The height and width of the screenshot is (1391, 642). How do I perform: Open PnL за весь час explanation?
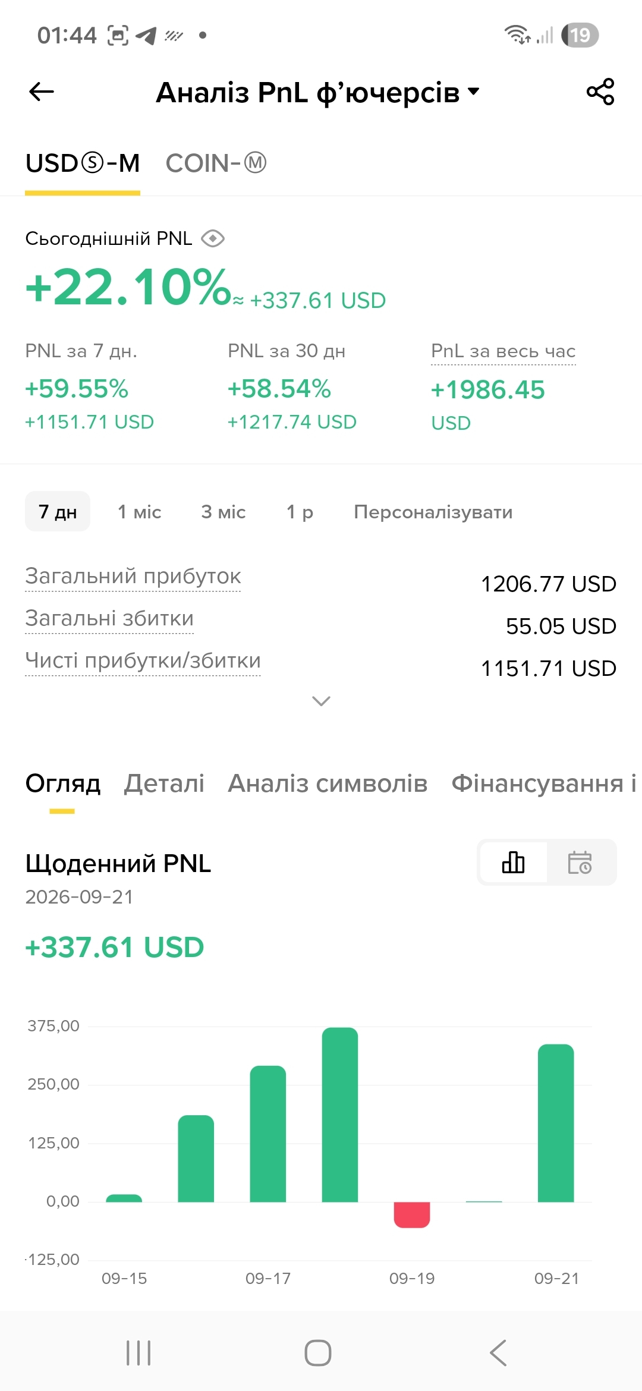coord(503,351)
